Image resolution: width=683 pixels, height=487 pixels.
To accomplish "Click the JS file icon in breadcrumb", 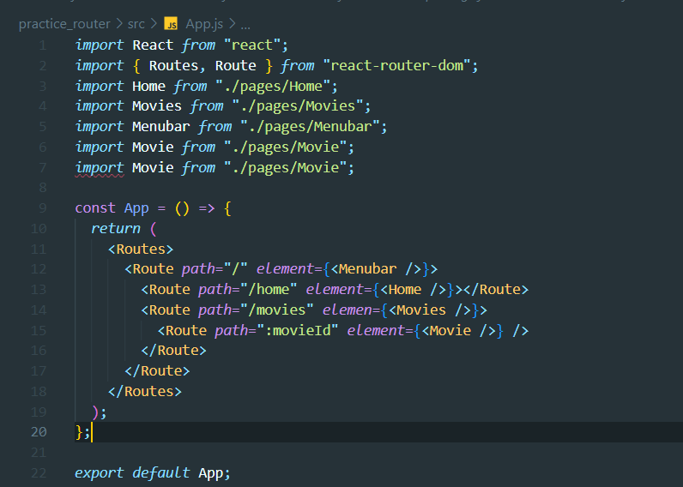I will click(x=171, y=23).
